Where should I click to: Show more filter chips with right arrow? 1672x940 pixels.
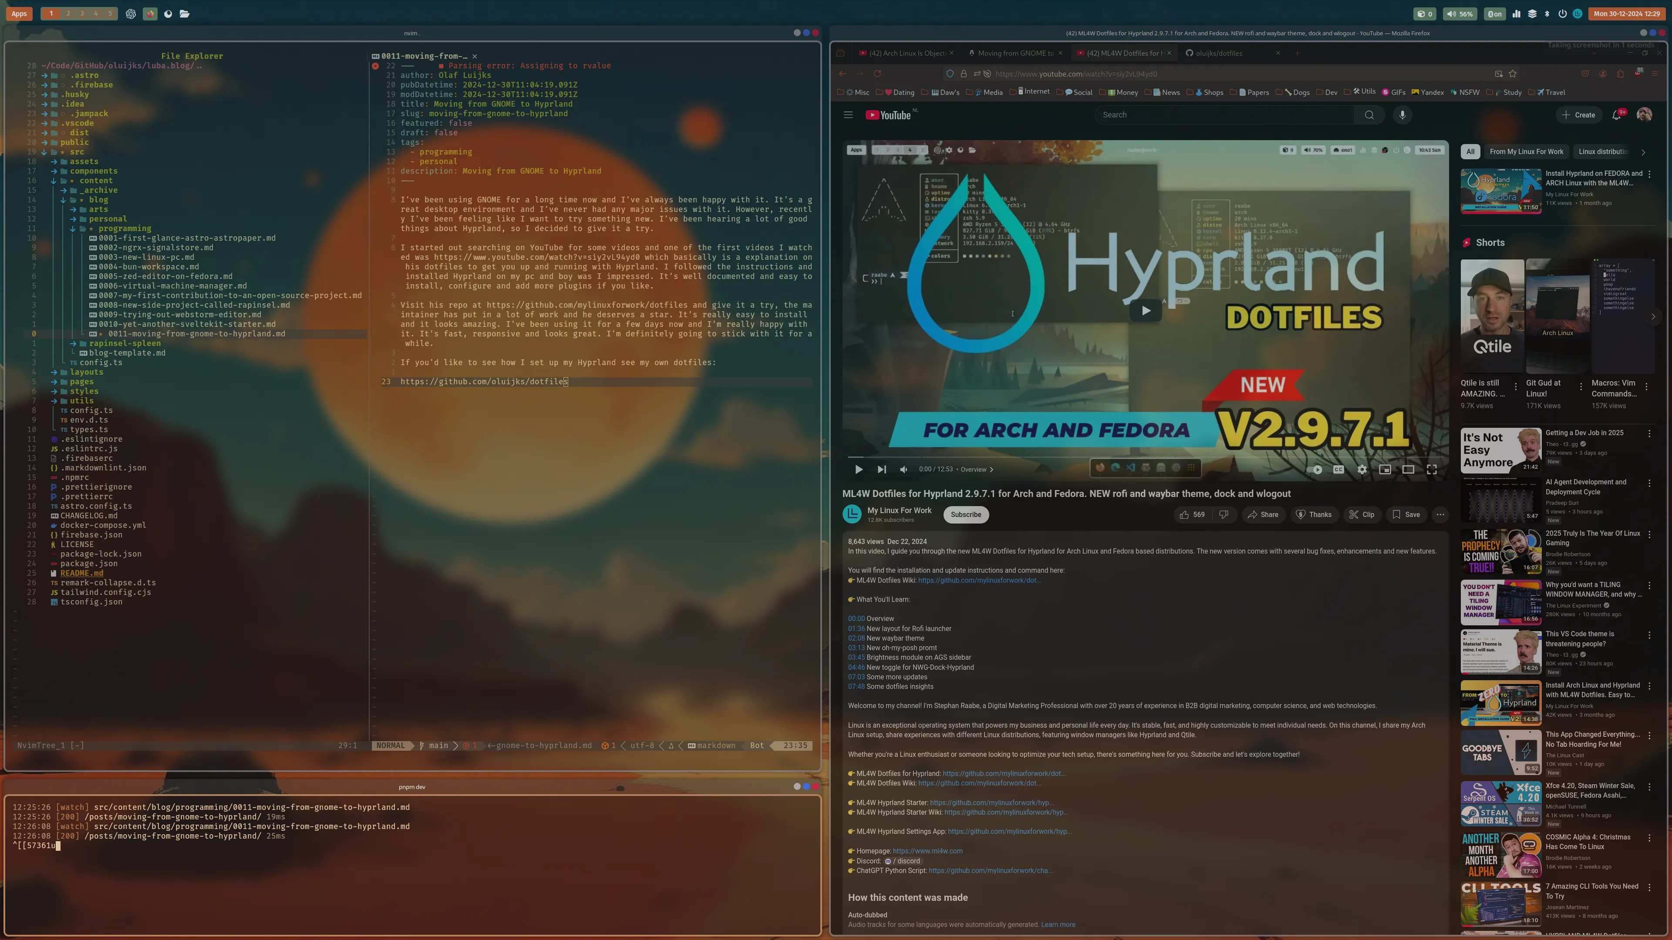pos(1643,152)
